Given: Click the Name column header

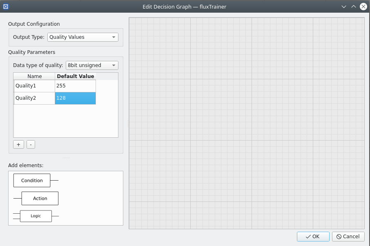Looking at the screenshot, I should [x=34, y=76].
